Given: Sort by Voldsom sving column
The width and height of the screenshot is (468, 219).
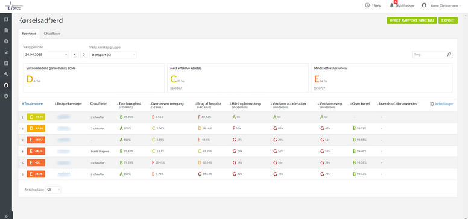Looking at the screenshot, I should [329, 104].
